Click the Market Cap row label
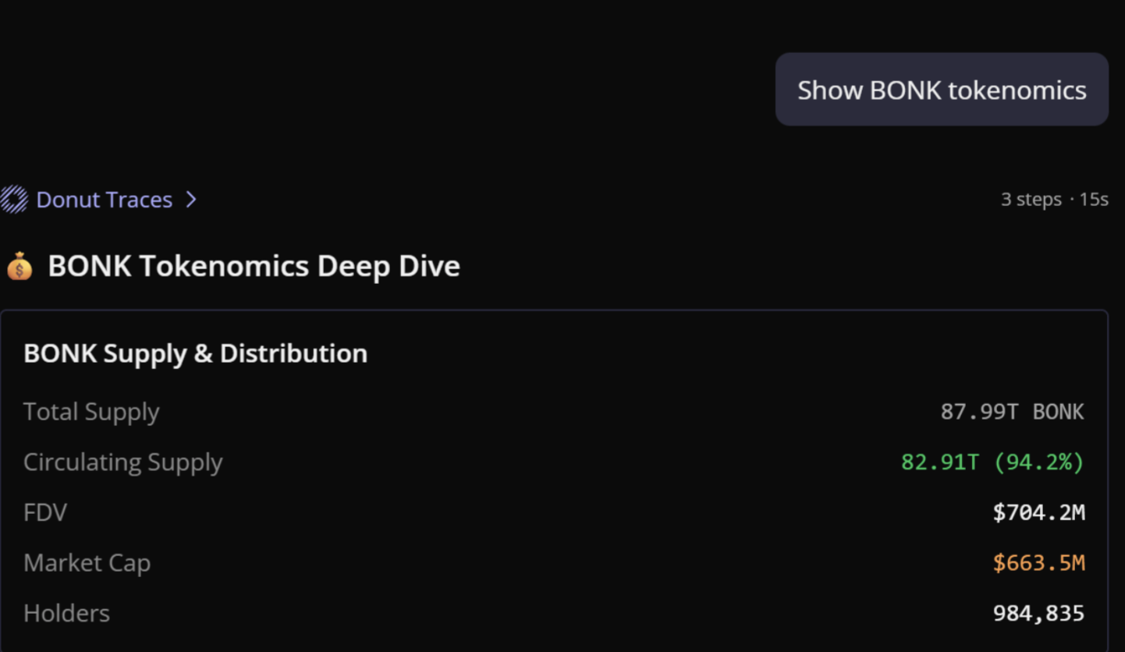Viewport: 1125px width, 652px height. pos(87,563)
